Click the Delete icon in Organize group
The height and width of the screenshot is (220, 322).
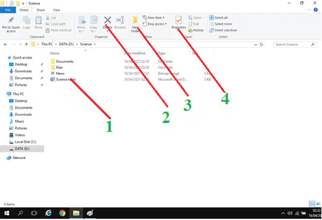click(107, 20)
